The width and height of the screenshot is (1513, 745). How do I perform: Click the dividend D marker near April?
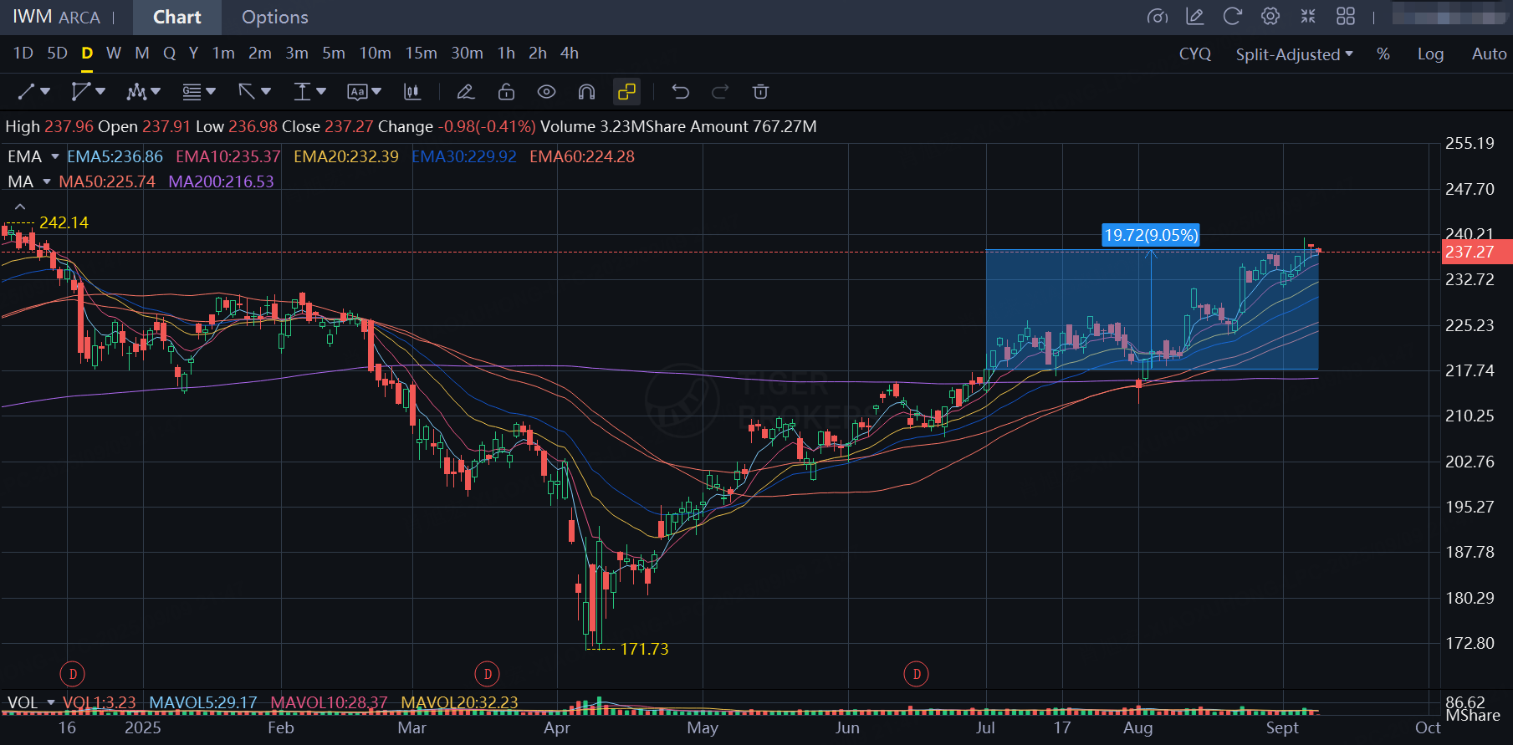coord(488,674)
